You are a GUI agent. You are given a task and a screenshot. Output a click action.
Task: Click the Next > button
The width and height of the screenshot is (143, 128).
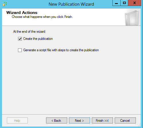click(x=80, y=121)
